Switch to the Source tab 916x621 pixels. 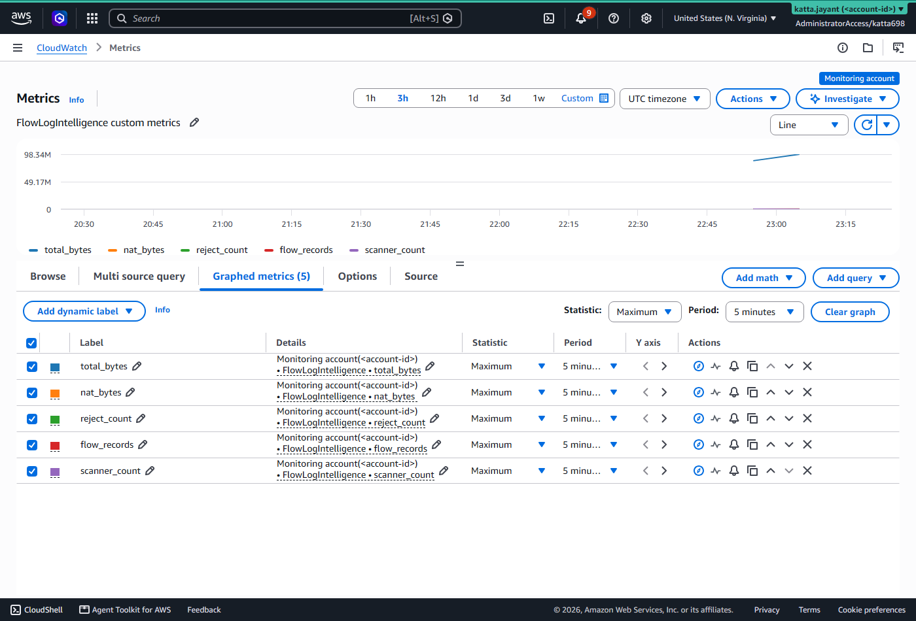(x=421, y=277)
